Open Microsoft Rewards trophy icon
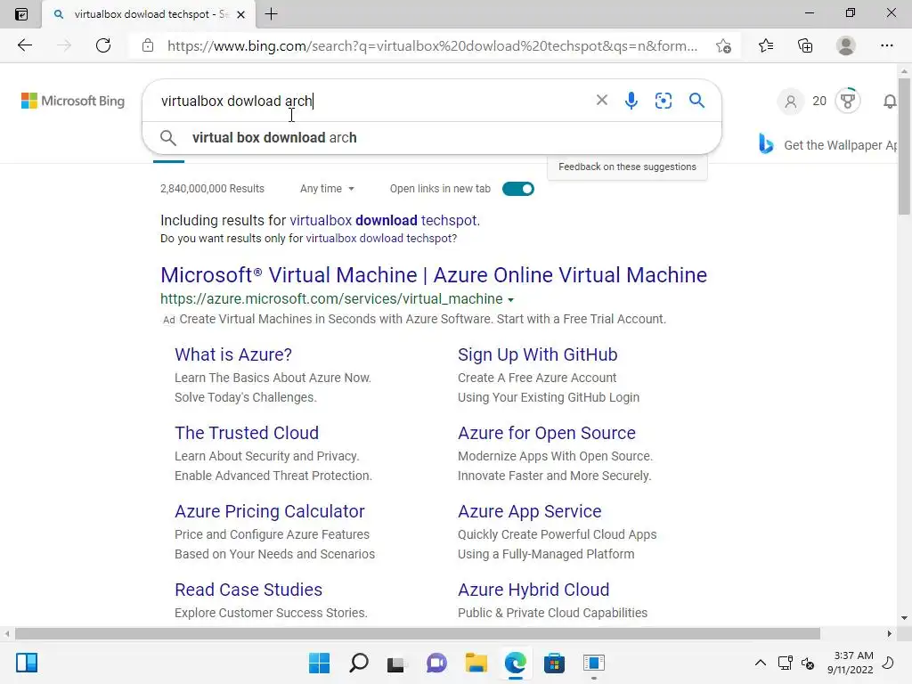912x684 pixels. point(848,101)
